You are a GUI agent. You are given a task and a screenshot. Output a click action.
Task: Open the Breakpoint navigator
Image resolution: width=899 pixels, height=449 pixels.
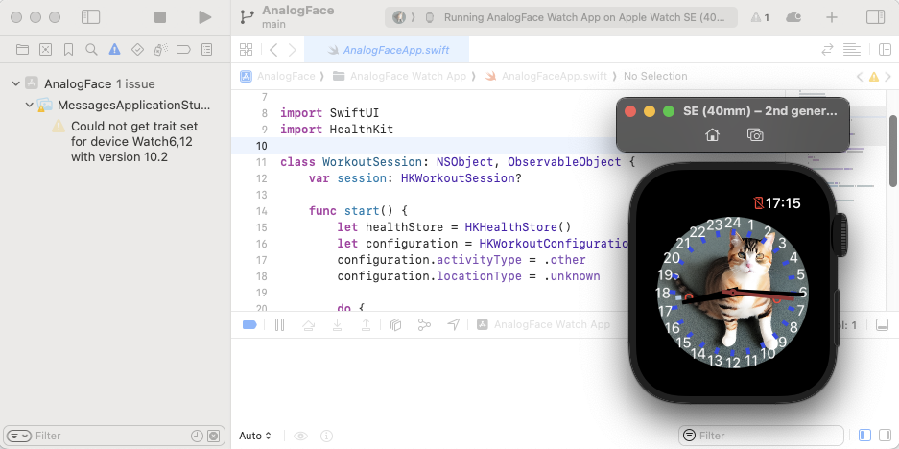183,50
